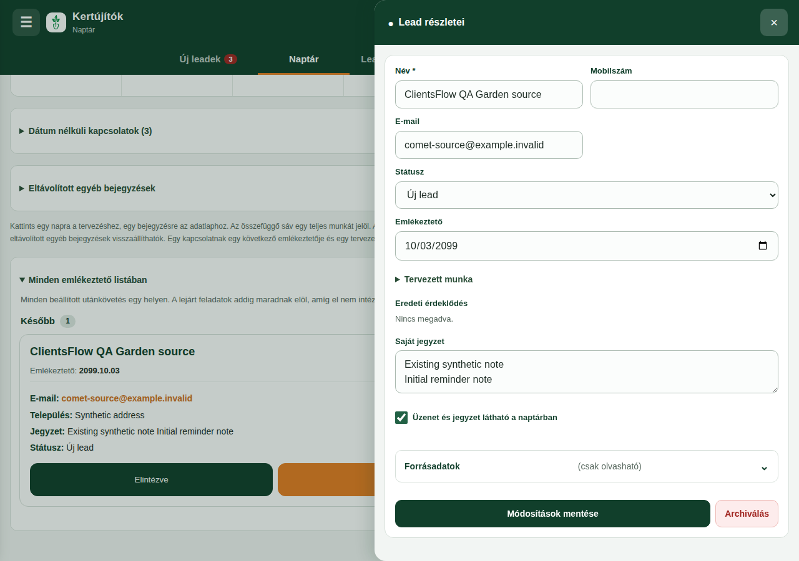This screenshot has width=799, height=561.
Task: Click the Emlékeztető date value 10/03/2099
Action: pyautogui.click(x=431, y=246)
